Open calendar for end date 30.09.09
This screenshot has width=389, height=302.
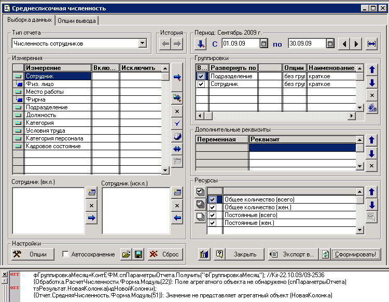[x=330, y=44]
